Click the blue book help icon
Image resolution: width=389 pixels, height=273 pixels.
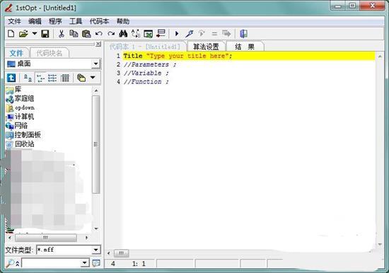coord(243,33)
